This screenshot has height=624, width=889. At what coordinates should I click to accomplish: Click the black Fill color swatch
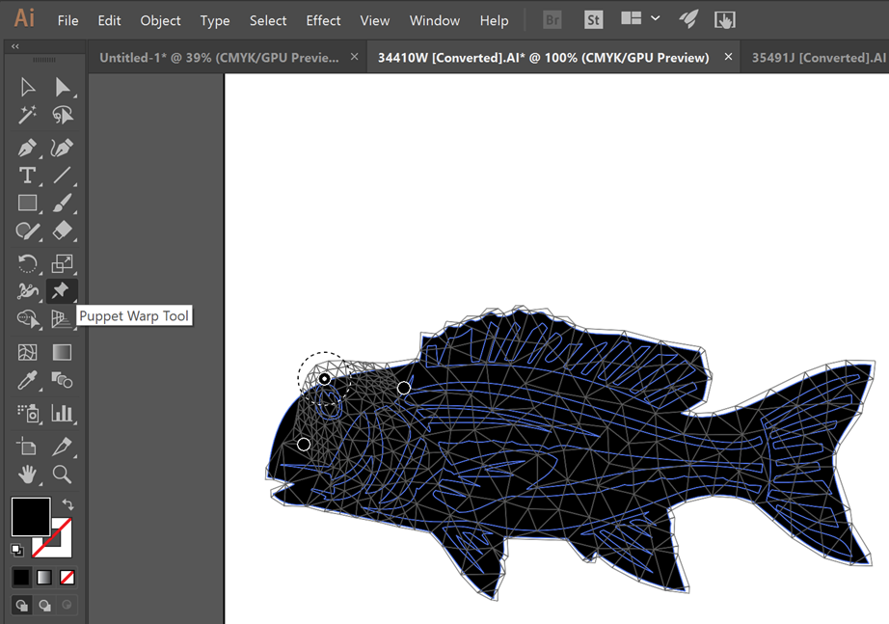click(x=29, y=517)
